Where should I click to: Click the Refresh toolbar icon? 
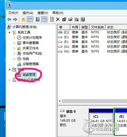pyautogui.click(x=52, y=19)
